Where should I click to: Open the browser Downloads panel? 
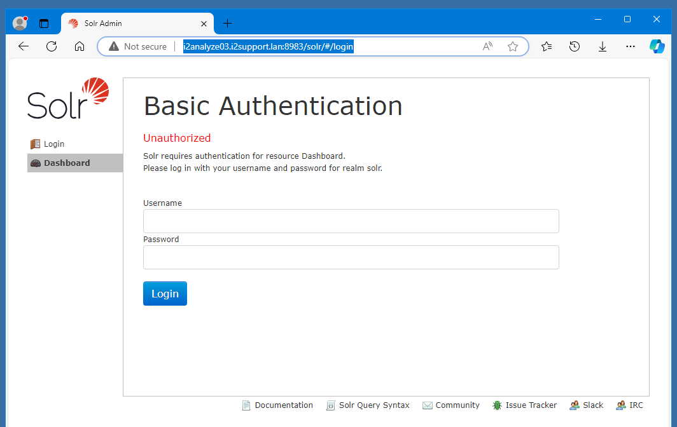point(603,46)
